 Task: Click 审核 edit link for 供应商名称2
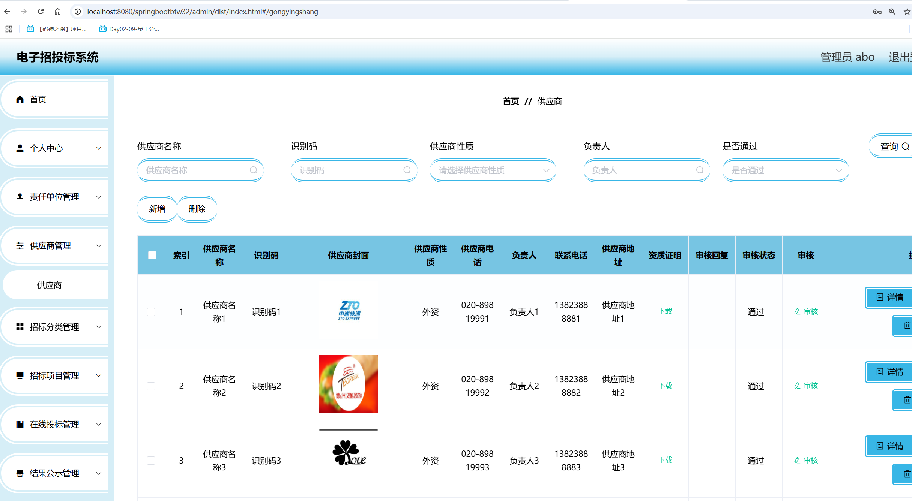[806, 386]
